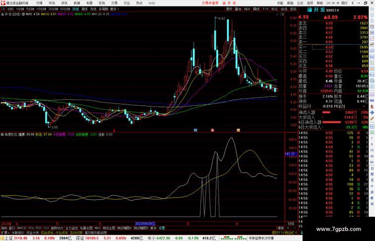Select the 周线 weekly period tab

point(84,9)
